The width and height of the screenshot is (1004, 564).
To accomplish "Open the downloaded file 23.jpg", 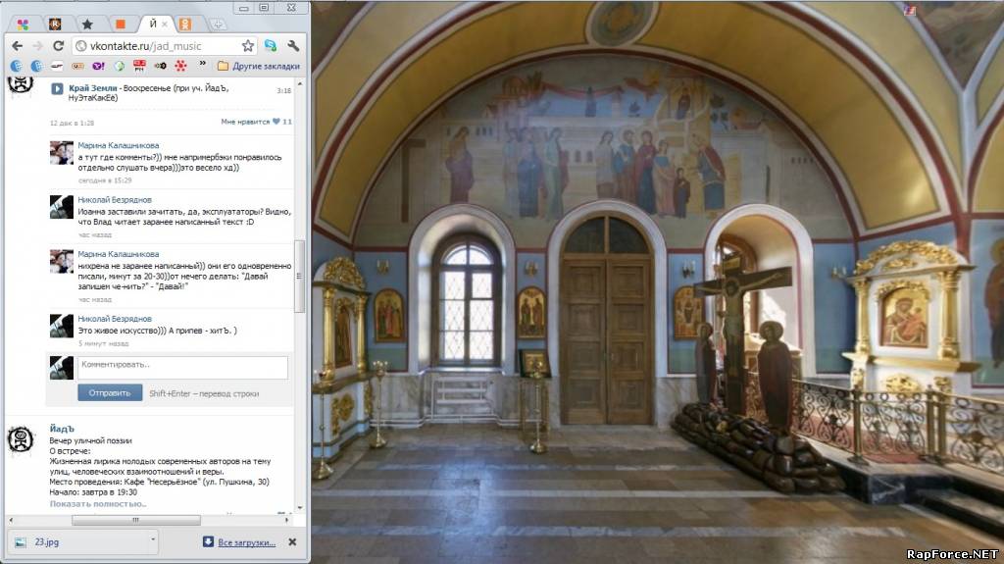I will (46, 542).
